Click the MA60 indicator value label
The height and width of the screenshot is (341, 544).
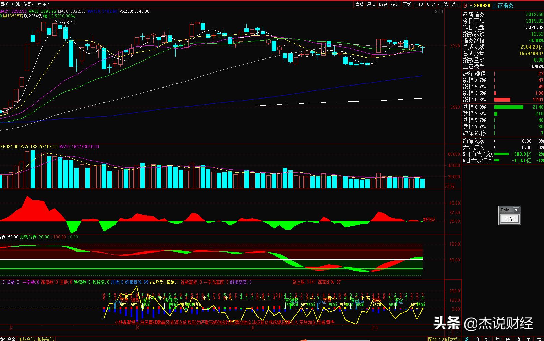click(x=72, y=11)
